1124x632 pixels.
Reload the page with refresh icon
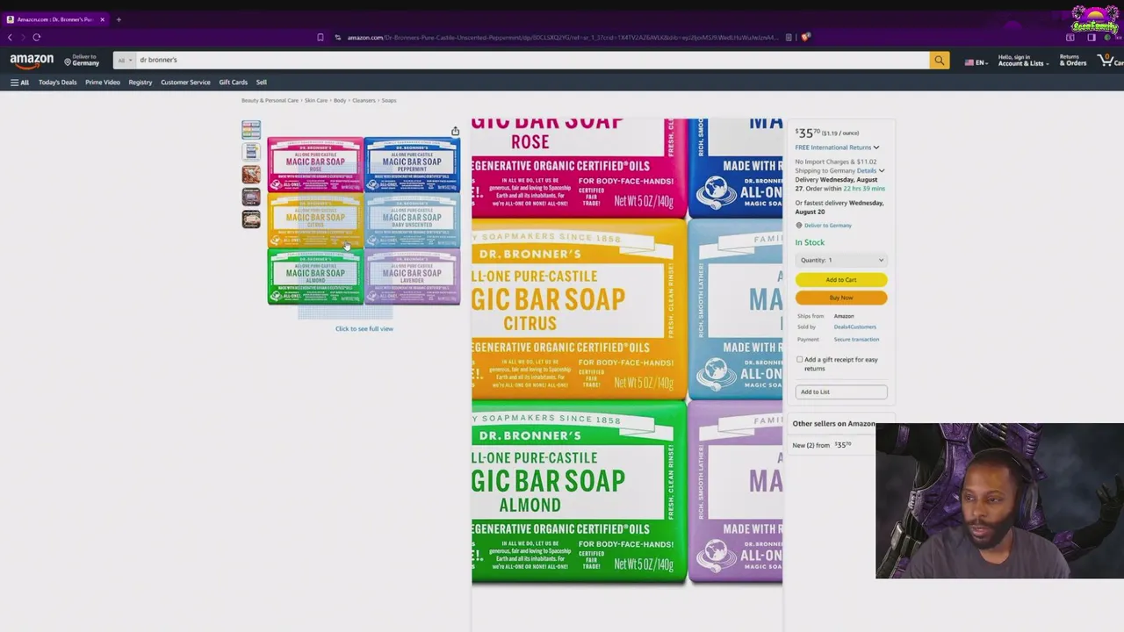36,38
